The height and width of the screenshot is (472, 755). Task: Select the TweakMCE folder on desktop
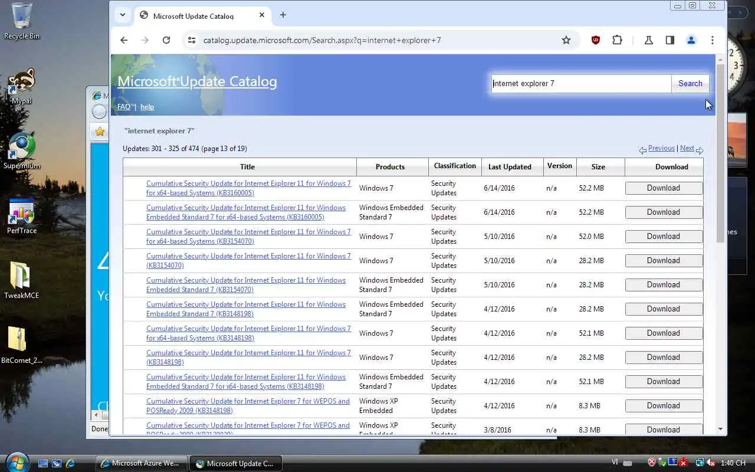22,281
